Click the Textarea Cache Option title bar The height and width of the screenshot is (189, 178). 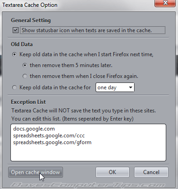coord(76,5)
